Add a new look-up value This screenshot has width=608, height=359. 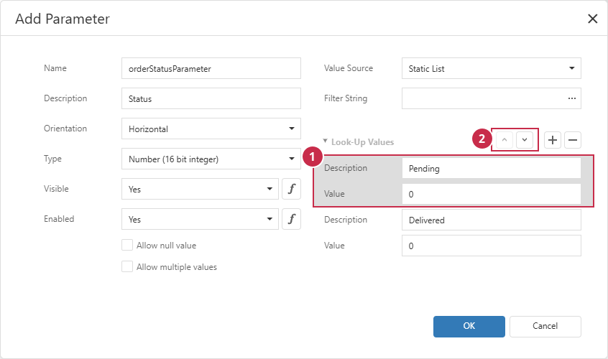click(x=553, y=140)
